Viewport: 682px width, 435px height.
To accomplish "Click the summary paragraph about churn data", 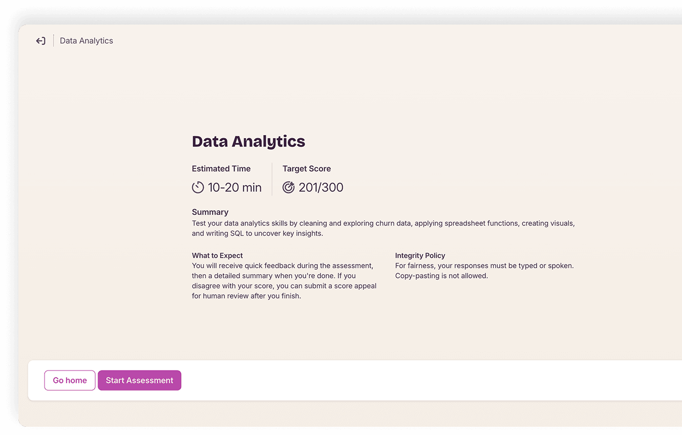I will [x=383, y=228].
